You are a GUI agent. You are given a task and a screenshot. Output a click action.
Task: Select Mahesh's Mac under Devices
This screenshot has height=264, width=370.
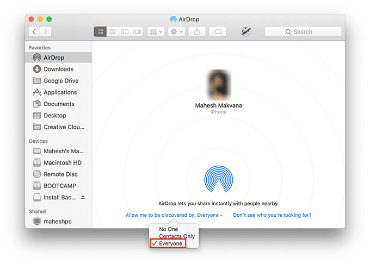tap(59, 151)
